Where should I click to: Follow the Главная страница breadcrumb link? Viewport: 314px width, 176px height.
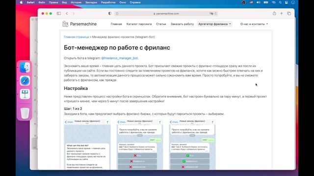point(77,37)
